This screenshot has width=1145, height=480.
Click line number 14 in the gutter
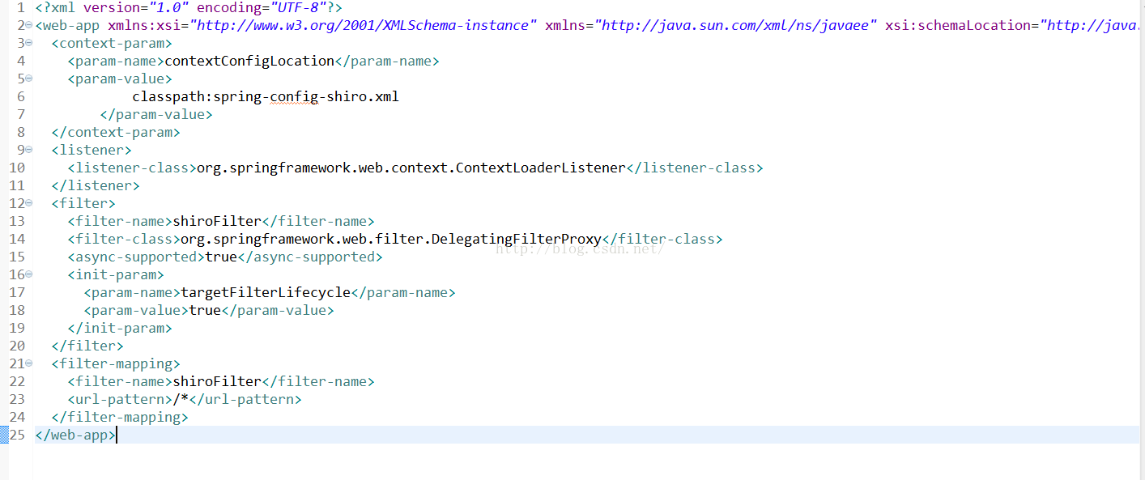(16, 239)
